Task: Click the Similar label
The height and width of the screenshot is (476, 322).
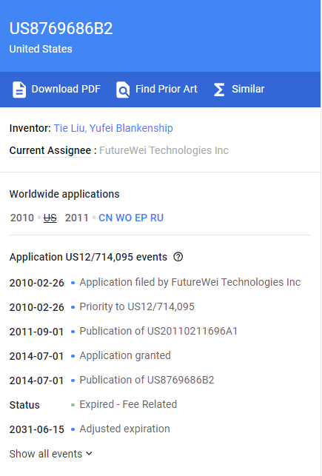Action: point(248,89)
